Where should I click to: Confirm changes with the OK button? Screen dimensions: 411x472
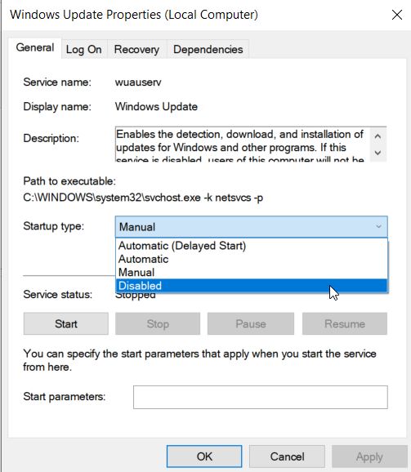pyautogui.click(x=204, y=456)
